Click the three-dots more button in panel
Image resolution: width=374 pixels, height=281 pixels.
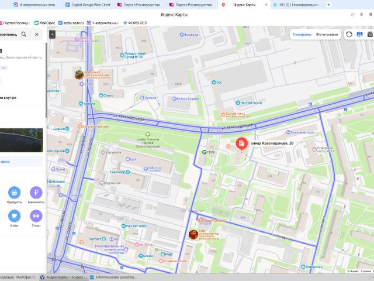[4, 68]
